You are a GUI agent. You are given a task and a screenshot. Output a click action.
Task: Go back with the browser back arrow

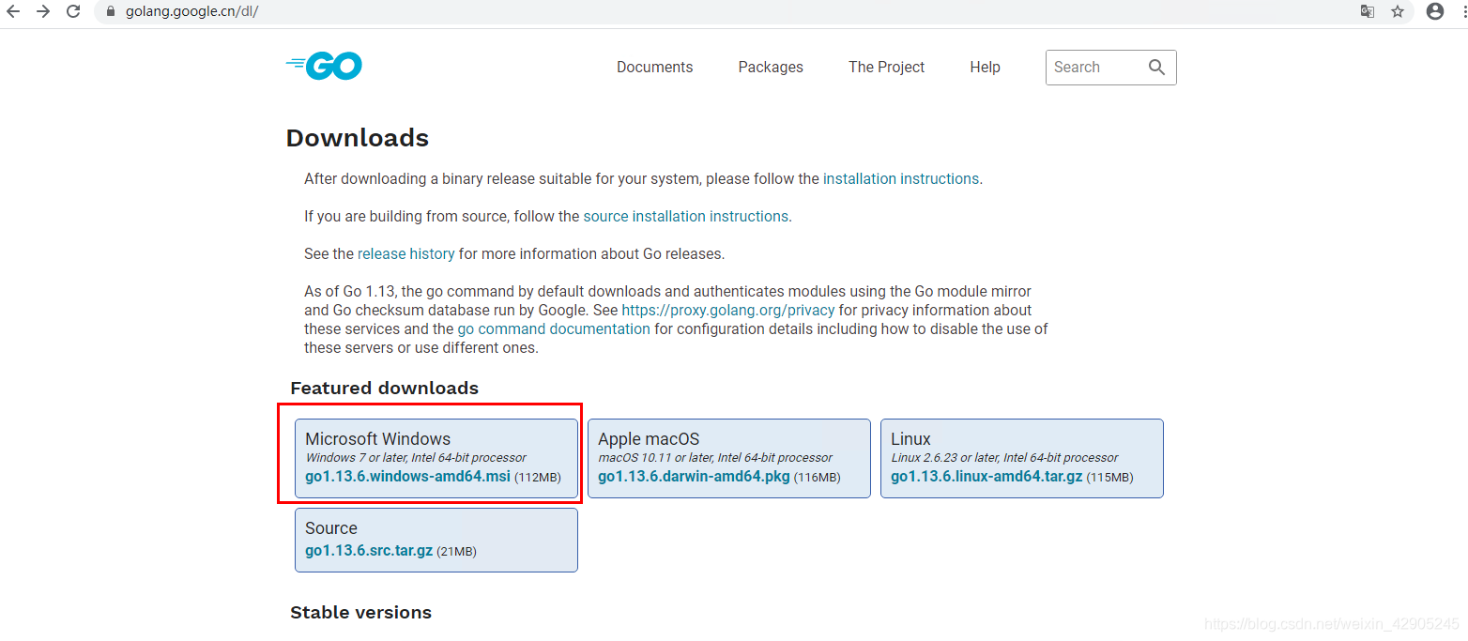coord(13,11)
